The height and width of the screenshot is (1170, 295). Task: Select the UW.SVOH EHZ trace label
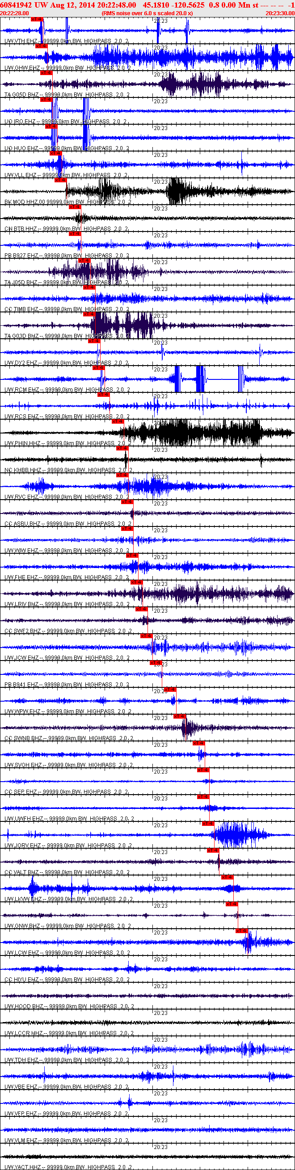[69, 765]
